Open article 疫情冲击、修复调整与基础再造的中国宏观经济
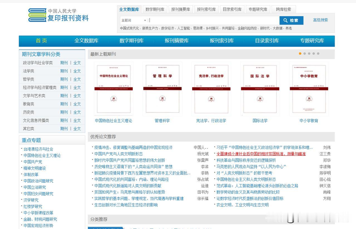 (133, 147)
